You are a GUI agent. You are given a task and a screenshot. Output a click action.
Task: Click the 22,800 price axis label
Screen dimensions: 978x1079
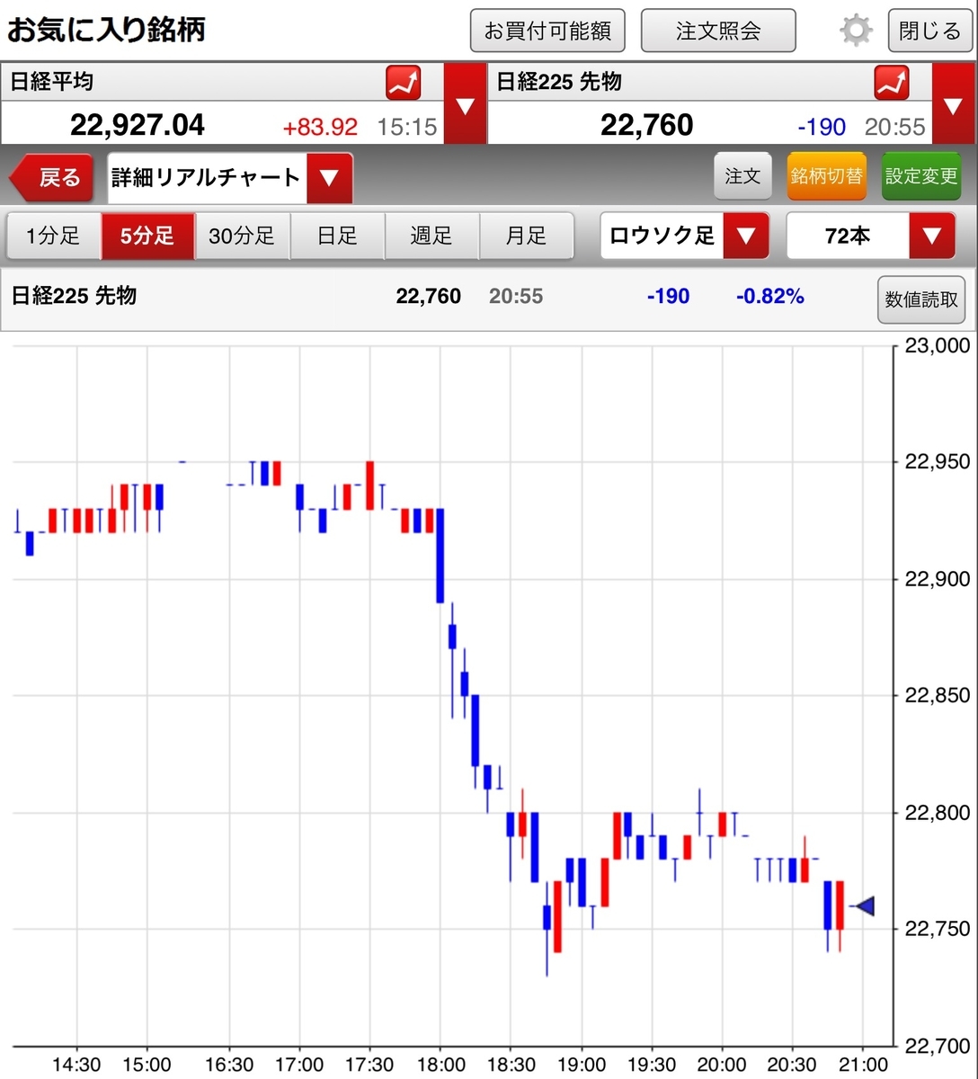[938, 813]
